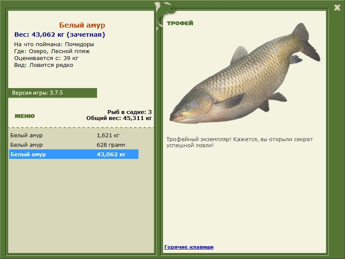Click the На что поймана: Помидоры line
The image size is (345, 259).
pyautogui.click(x=54, y=44)
